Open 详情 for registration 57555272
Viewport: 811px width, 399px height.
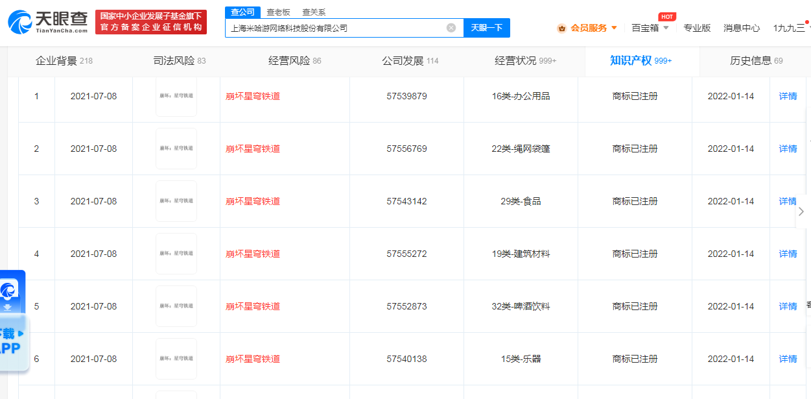click(788, 254)
